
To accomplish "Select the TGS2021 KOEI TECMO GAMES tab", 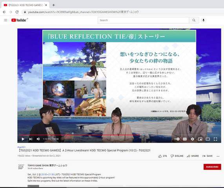I will (25, 5).
